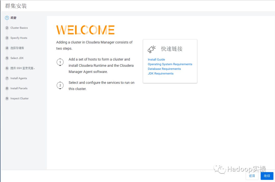
Task: Click the step 5 number badge
Action: [7, 58]
